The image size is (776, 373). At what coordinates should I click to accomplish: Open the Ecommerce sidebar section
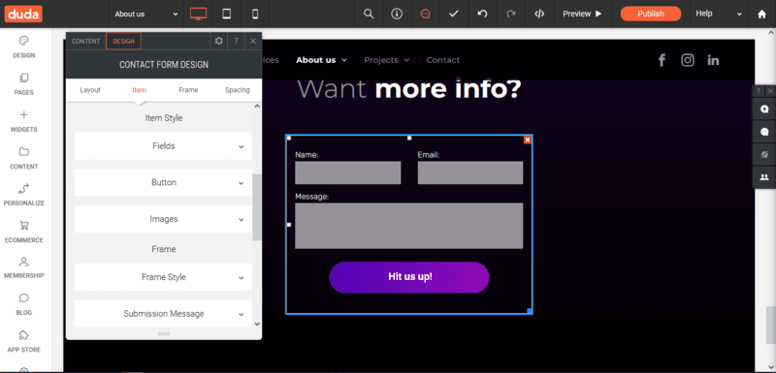coord(23,232)
